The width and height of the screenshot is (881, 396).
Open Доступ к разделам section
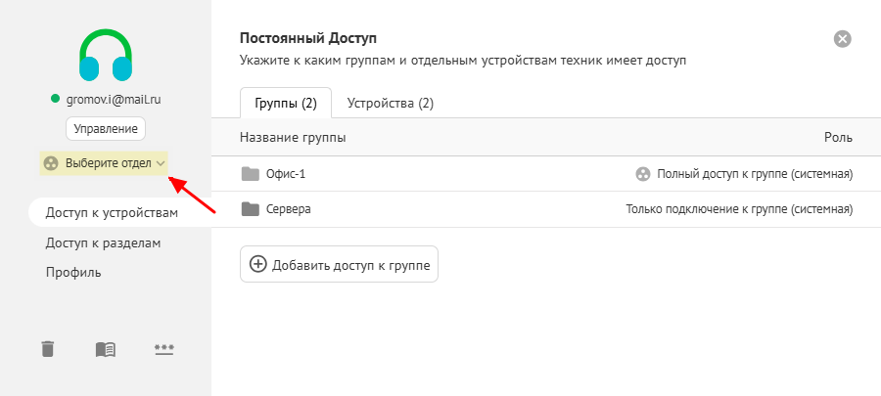[103, 242]
